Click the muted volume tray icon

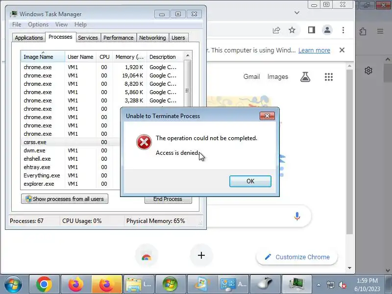click(x=343, y=285)
